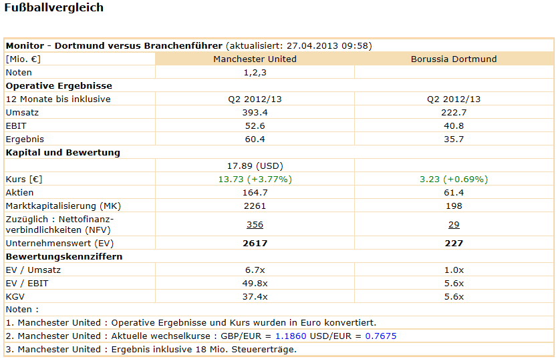This screenshot has width=558, height=361.
Task: Select Manchester United Umsatz value 393.4
Action: [255, 113]
